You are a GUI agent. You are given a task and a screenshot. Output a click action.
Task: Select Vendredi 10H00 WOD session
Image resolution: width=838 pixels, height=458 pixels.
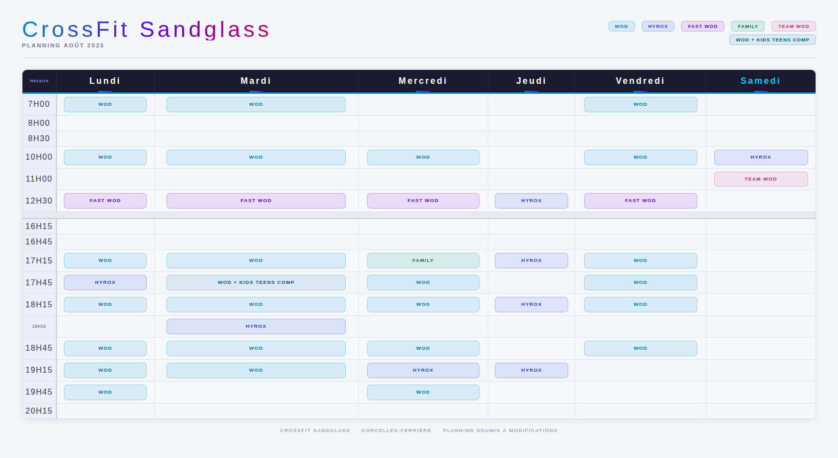click(640, 158)
